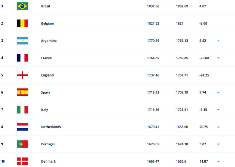This screenshot has height=167, width=235.
Task: Click Italy's previous points value 1723.31
Action: pyautogui.click(x=182, y=110)
